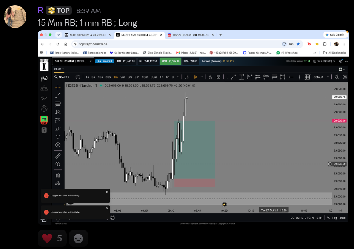
Task: Click the Chrome bookmark star icon
Action: click(x=298, y=44)
